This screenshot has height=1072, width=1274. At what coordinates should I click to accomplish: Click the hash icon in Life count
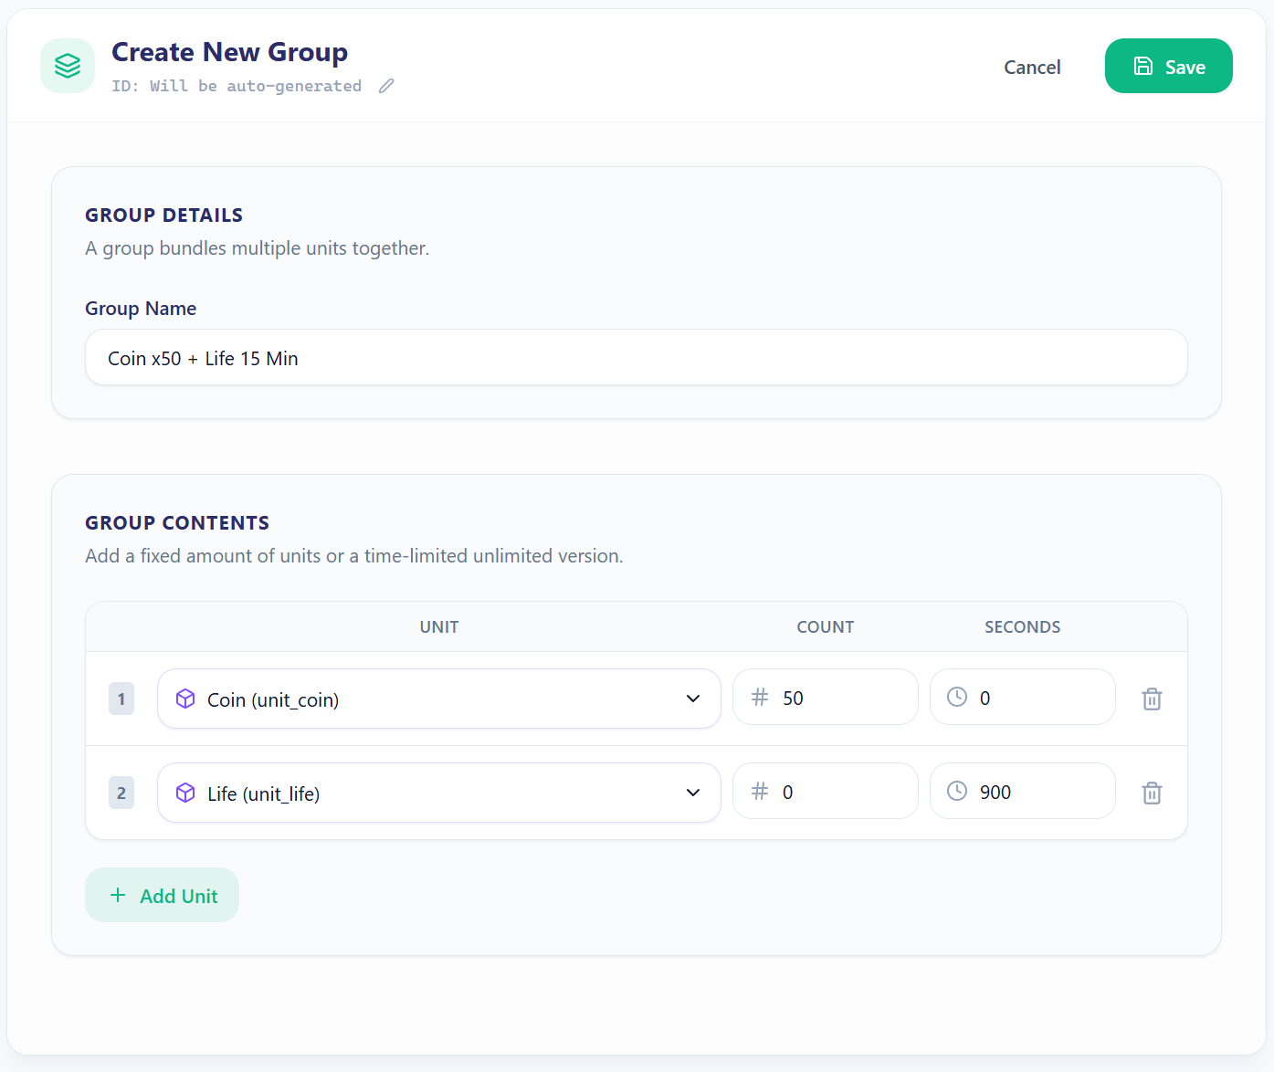point(760,791)
